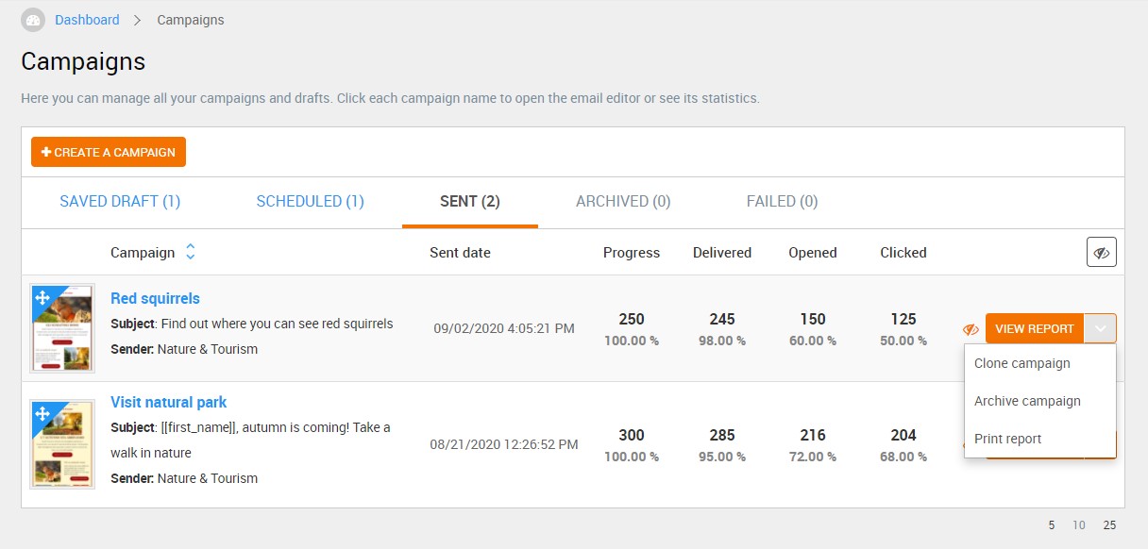Click the Create a Campaign button
The width and height of the screenshot is (1148, 549).
click(109, 152)
